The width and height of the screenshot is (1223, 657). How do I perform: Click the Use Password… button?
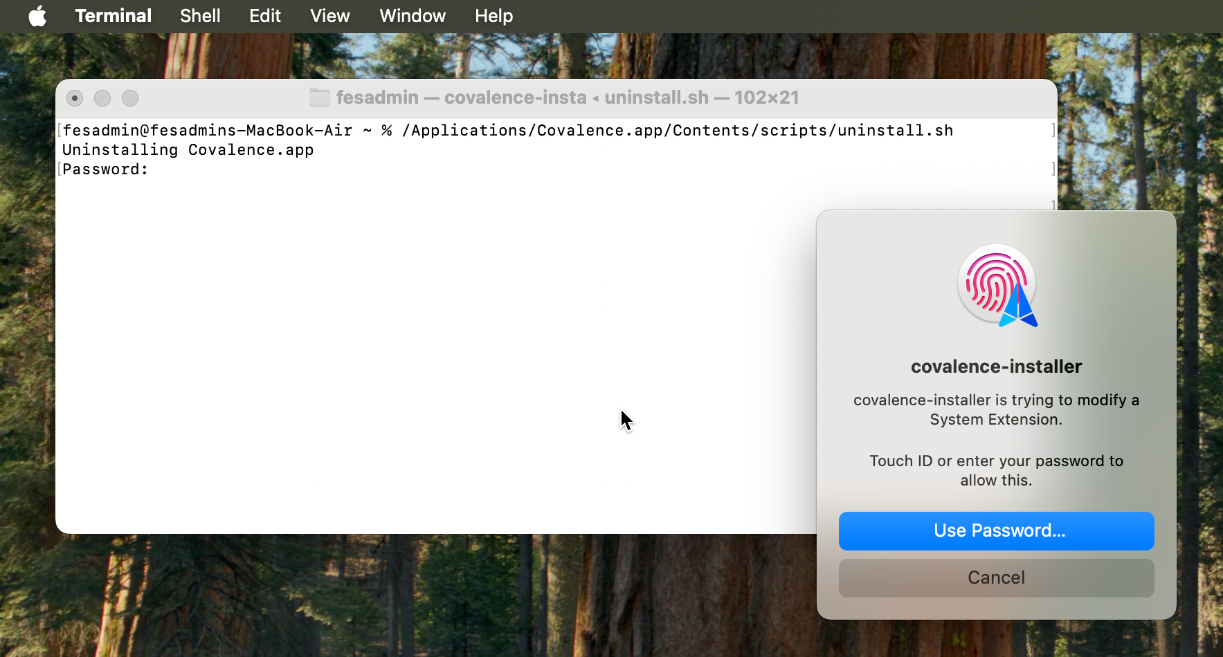click(x=996, y=531)
